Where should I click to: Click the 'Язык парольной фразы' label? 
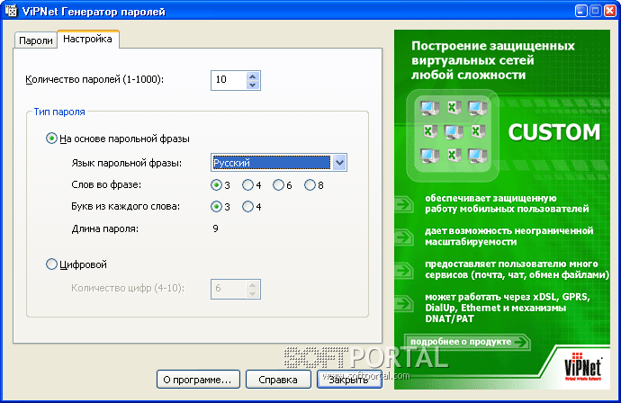click(x=127, y=163)
